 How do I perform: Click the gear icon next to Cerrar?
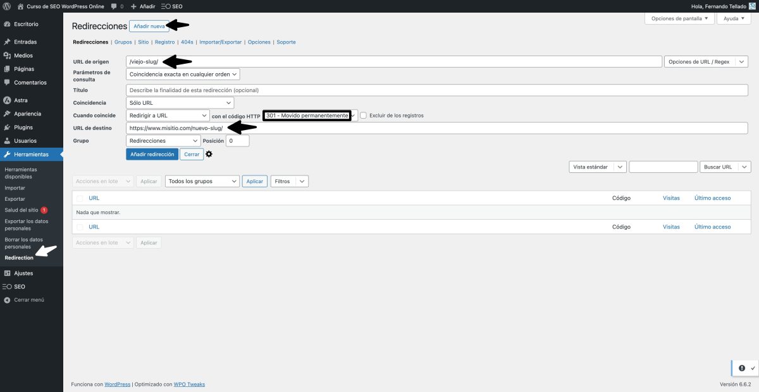pos(209,153)
